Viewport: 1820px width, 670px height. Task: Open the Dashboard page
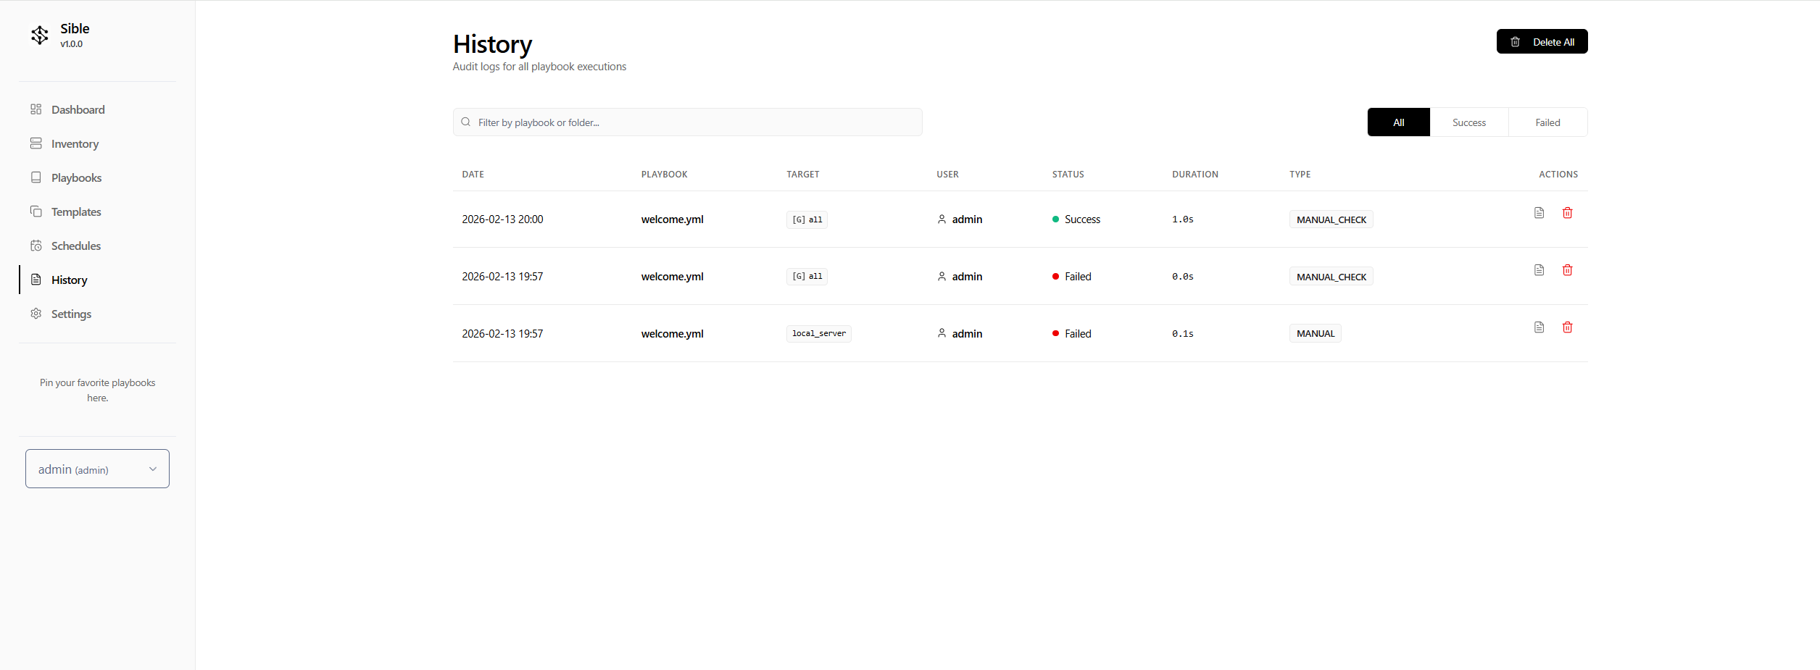tap(78, 110)
